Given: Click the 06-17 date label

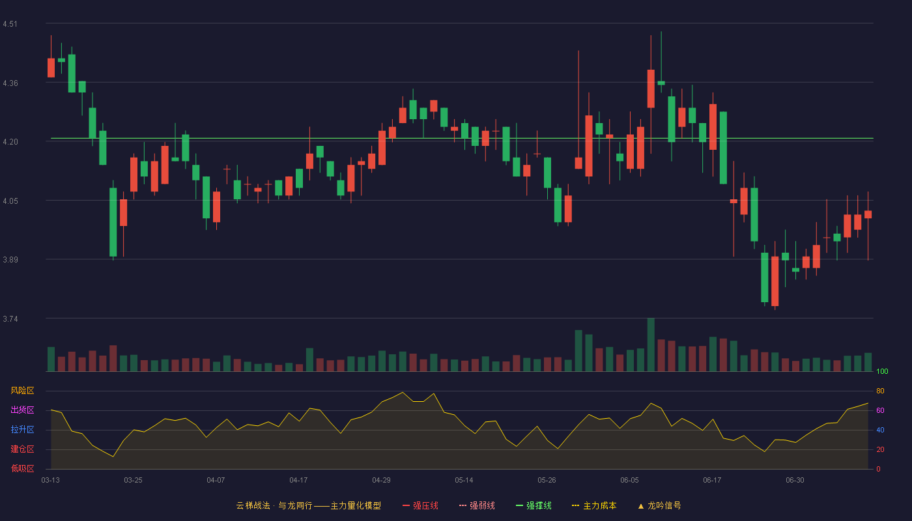Looking at the screenshot, I should [712, 480].
